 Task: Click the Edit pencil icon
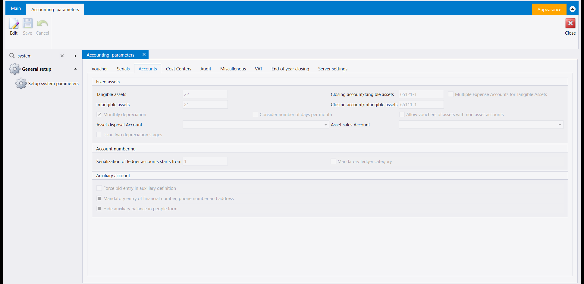14,23
